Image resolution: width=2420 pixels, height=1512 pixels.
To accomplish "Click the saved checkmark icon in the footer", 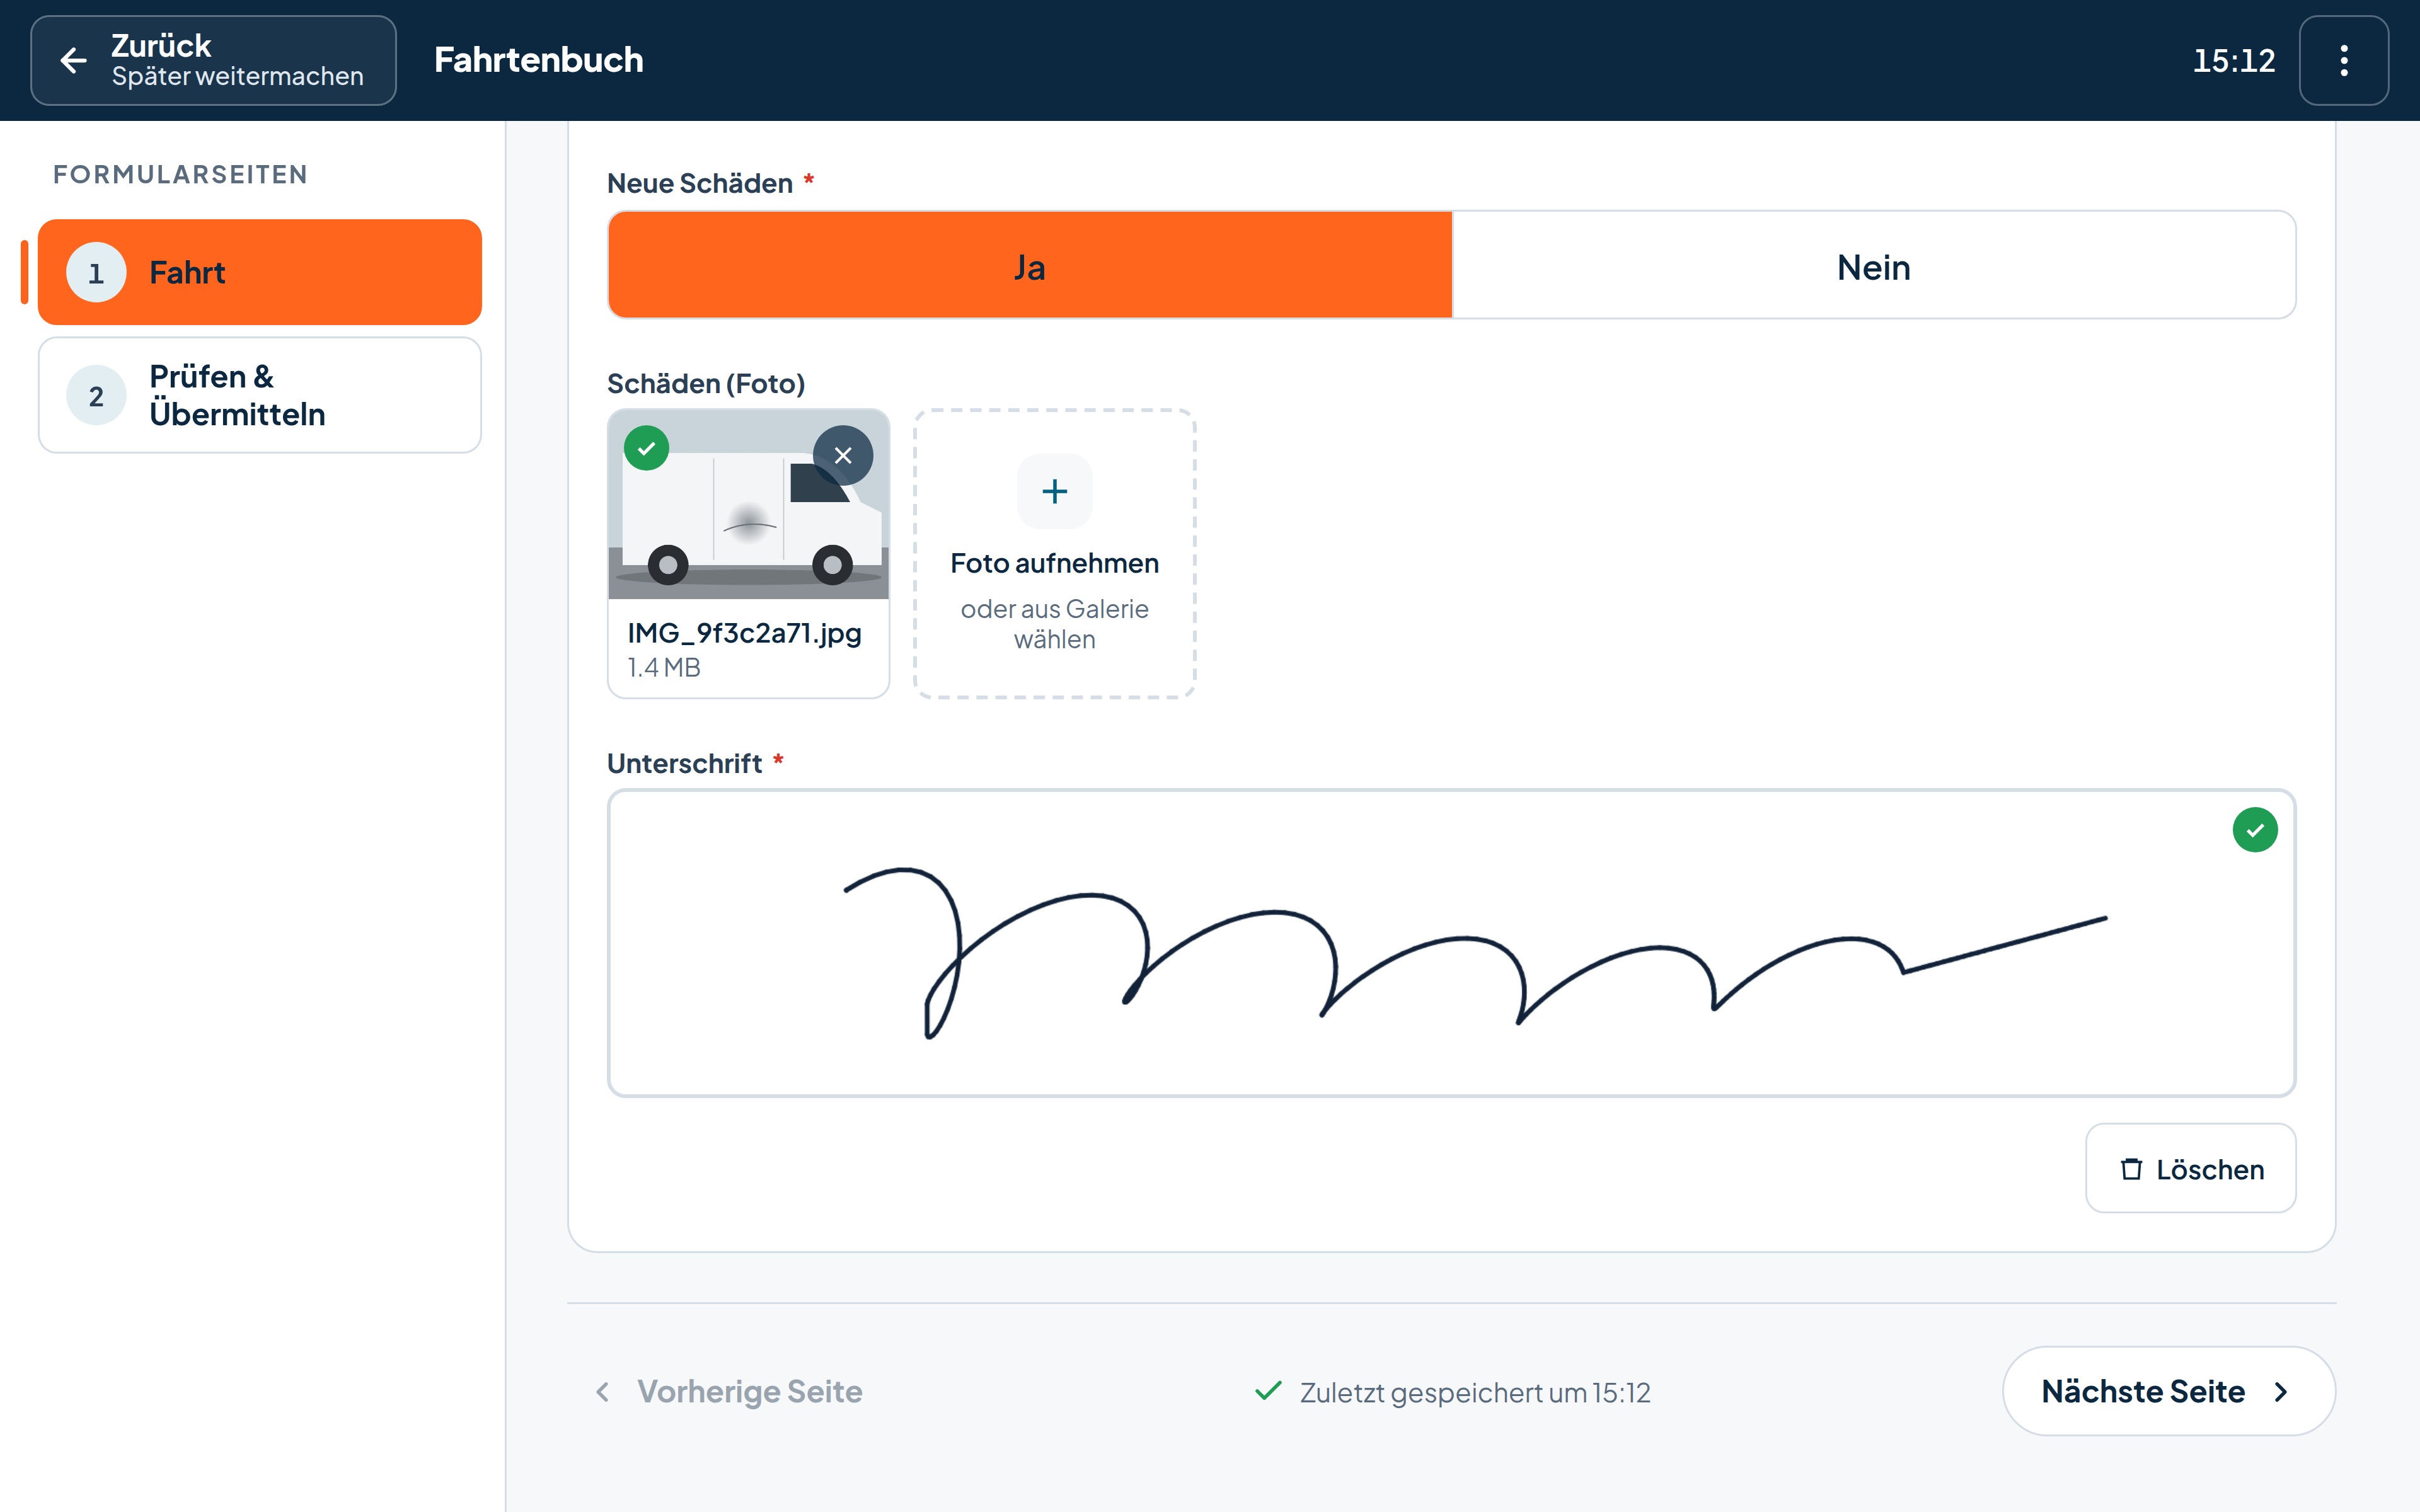I will click(1268, 1391).
